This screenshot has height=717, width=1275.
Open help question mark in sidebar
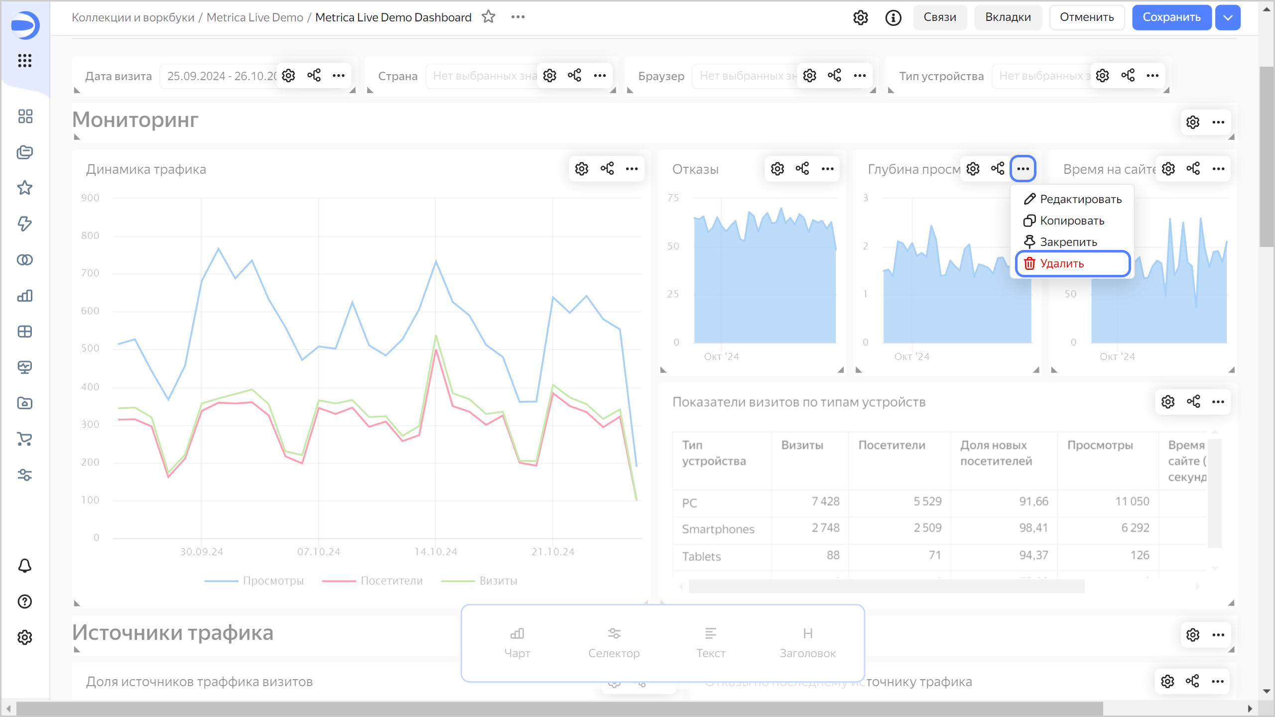(x=24, y=601)
